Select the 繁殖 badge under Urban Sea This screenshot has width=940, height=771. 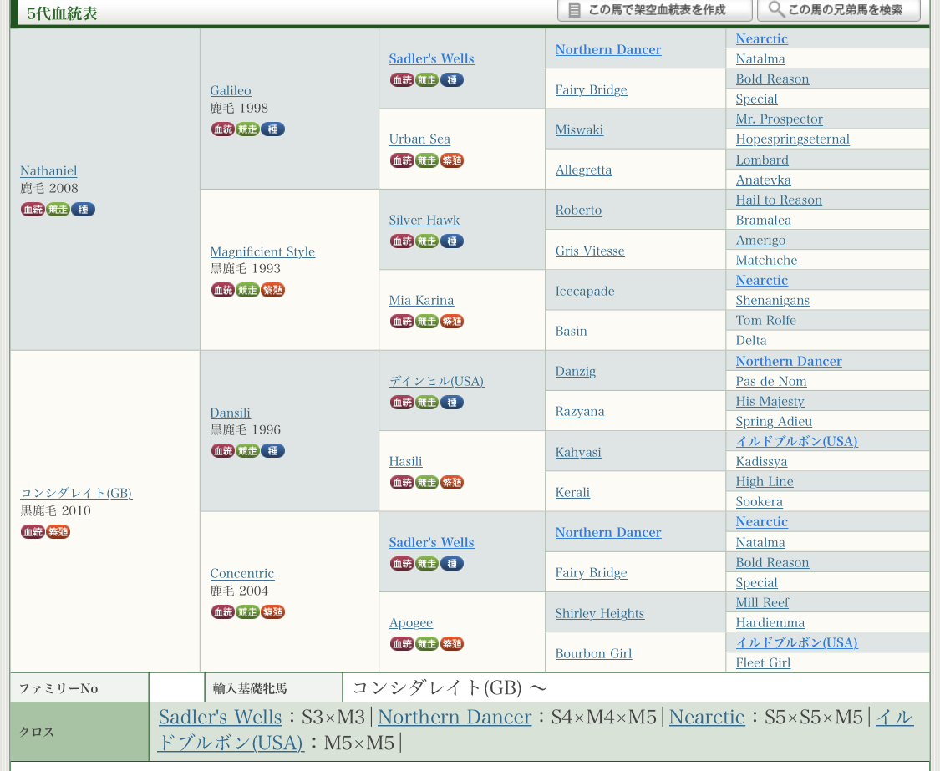coord(451,160)
